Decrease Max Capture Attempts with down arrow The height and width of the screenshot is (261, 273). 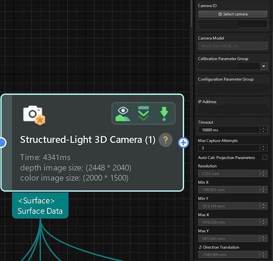[x=264, y=150]
